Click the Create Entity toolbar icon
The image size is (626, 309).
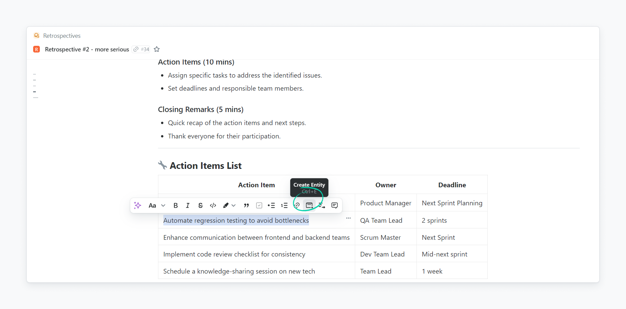pyautogui.click(x=309, y=205)
